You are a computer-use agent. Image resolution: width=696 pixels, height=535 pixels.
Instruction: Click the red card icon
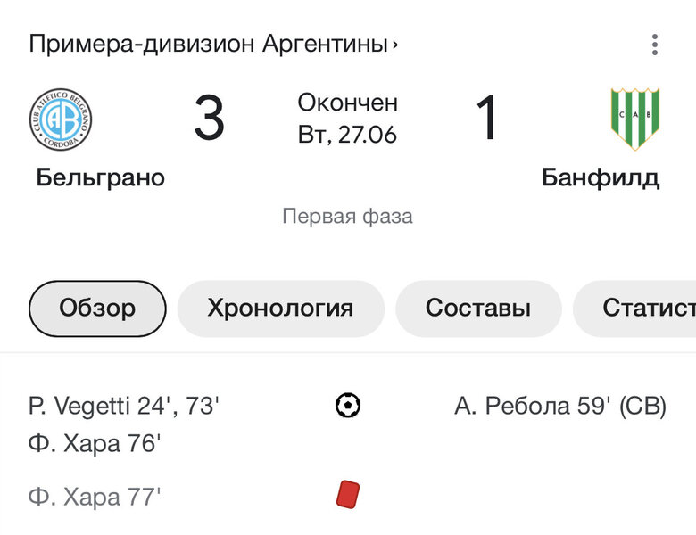348,494
